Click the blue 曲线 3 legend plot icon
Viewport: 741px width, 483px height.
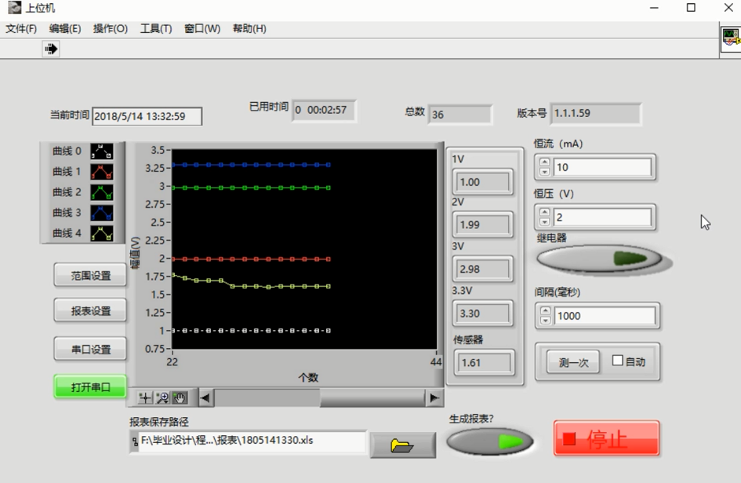[102, 212]
